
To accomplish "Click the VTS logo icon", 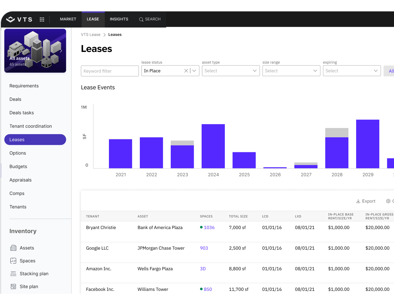I will coord(11,19).
